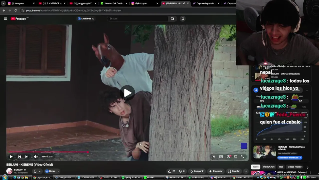Open player settings gear icon
This screenshot has width=319, height=180.
point(228,156)
